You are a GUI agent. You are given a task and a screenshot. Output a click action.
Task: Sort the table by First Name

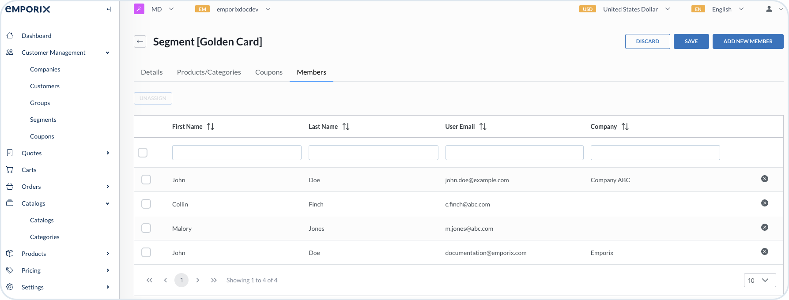(211, 127)
